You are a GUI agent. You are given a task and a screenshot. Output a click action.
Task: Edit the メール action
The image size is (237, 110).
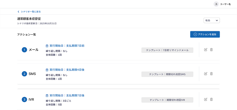206,50
